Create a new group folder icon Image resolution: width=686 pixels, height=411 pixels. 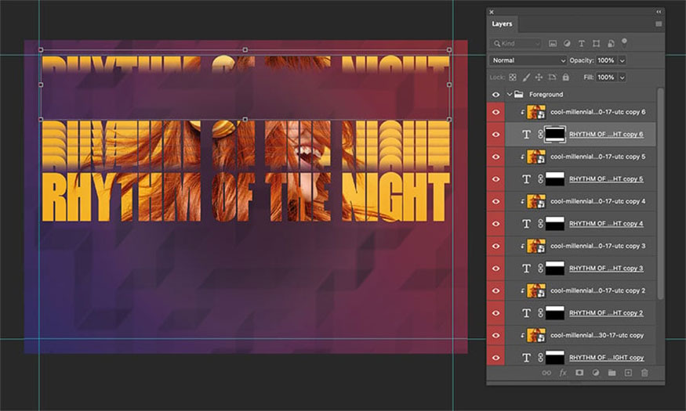612,373
